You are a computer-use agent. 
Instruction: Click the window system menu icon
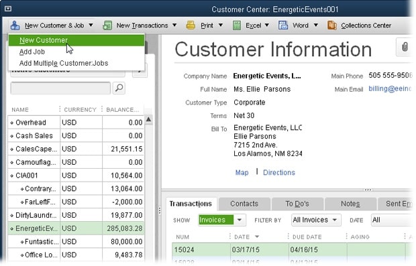point(8,9)
